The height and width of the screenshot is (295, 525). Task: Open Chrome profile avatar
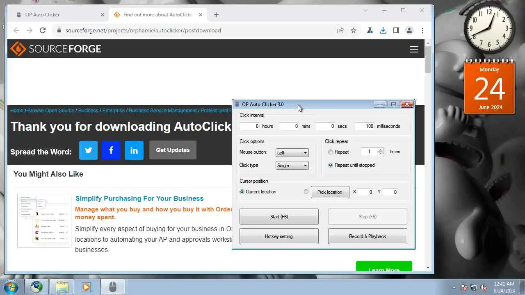coord(409,30)
